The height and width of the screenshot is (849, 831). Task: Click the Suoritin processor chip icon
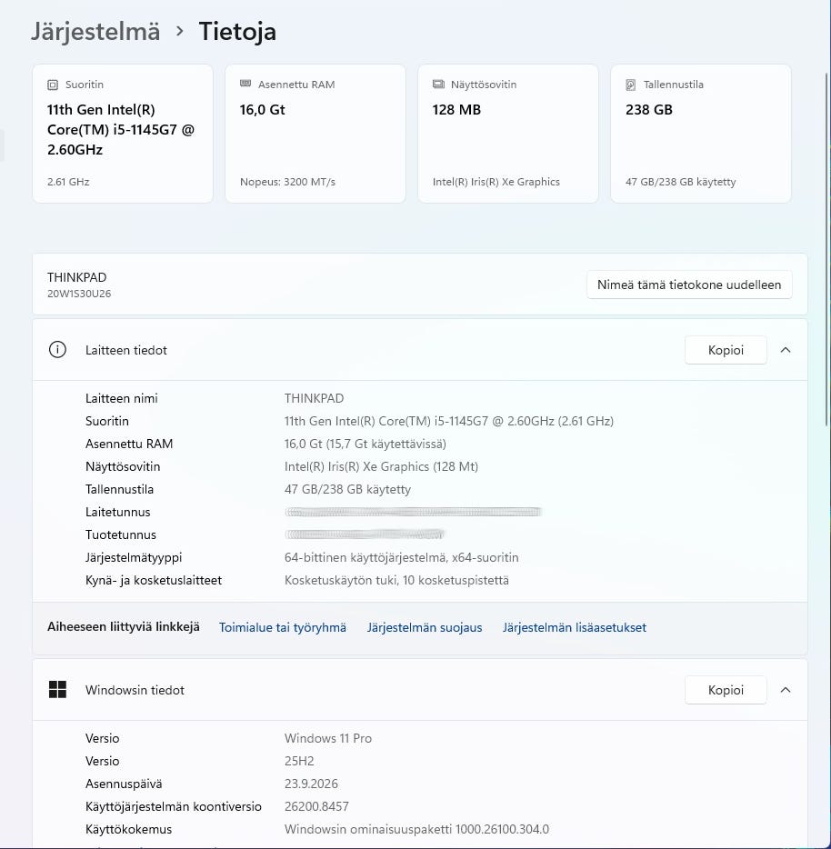click(53, 85)
